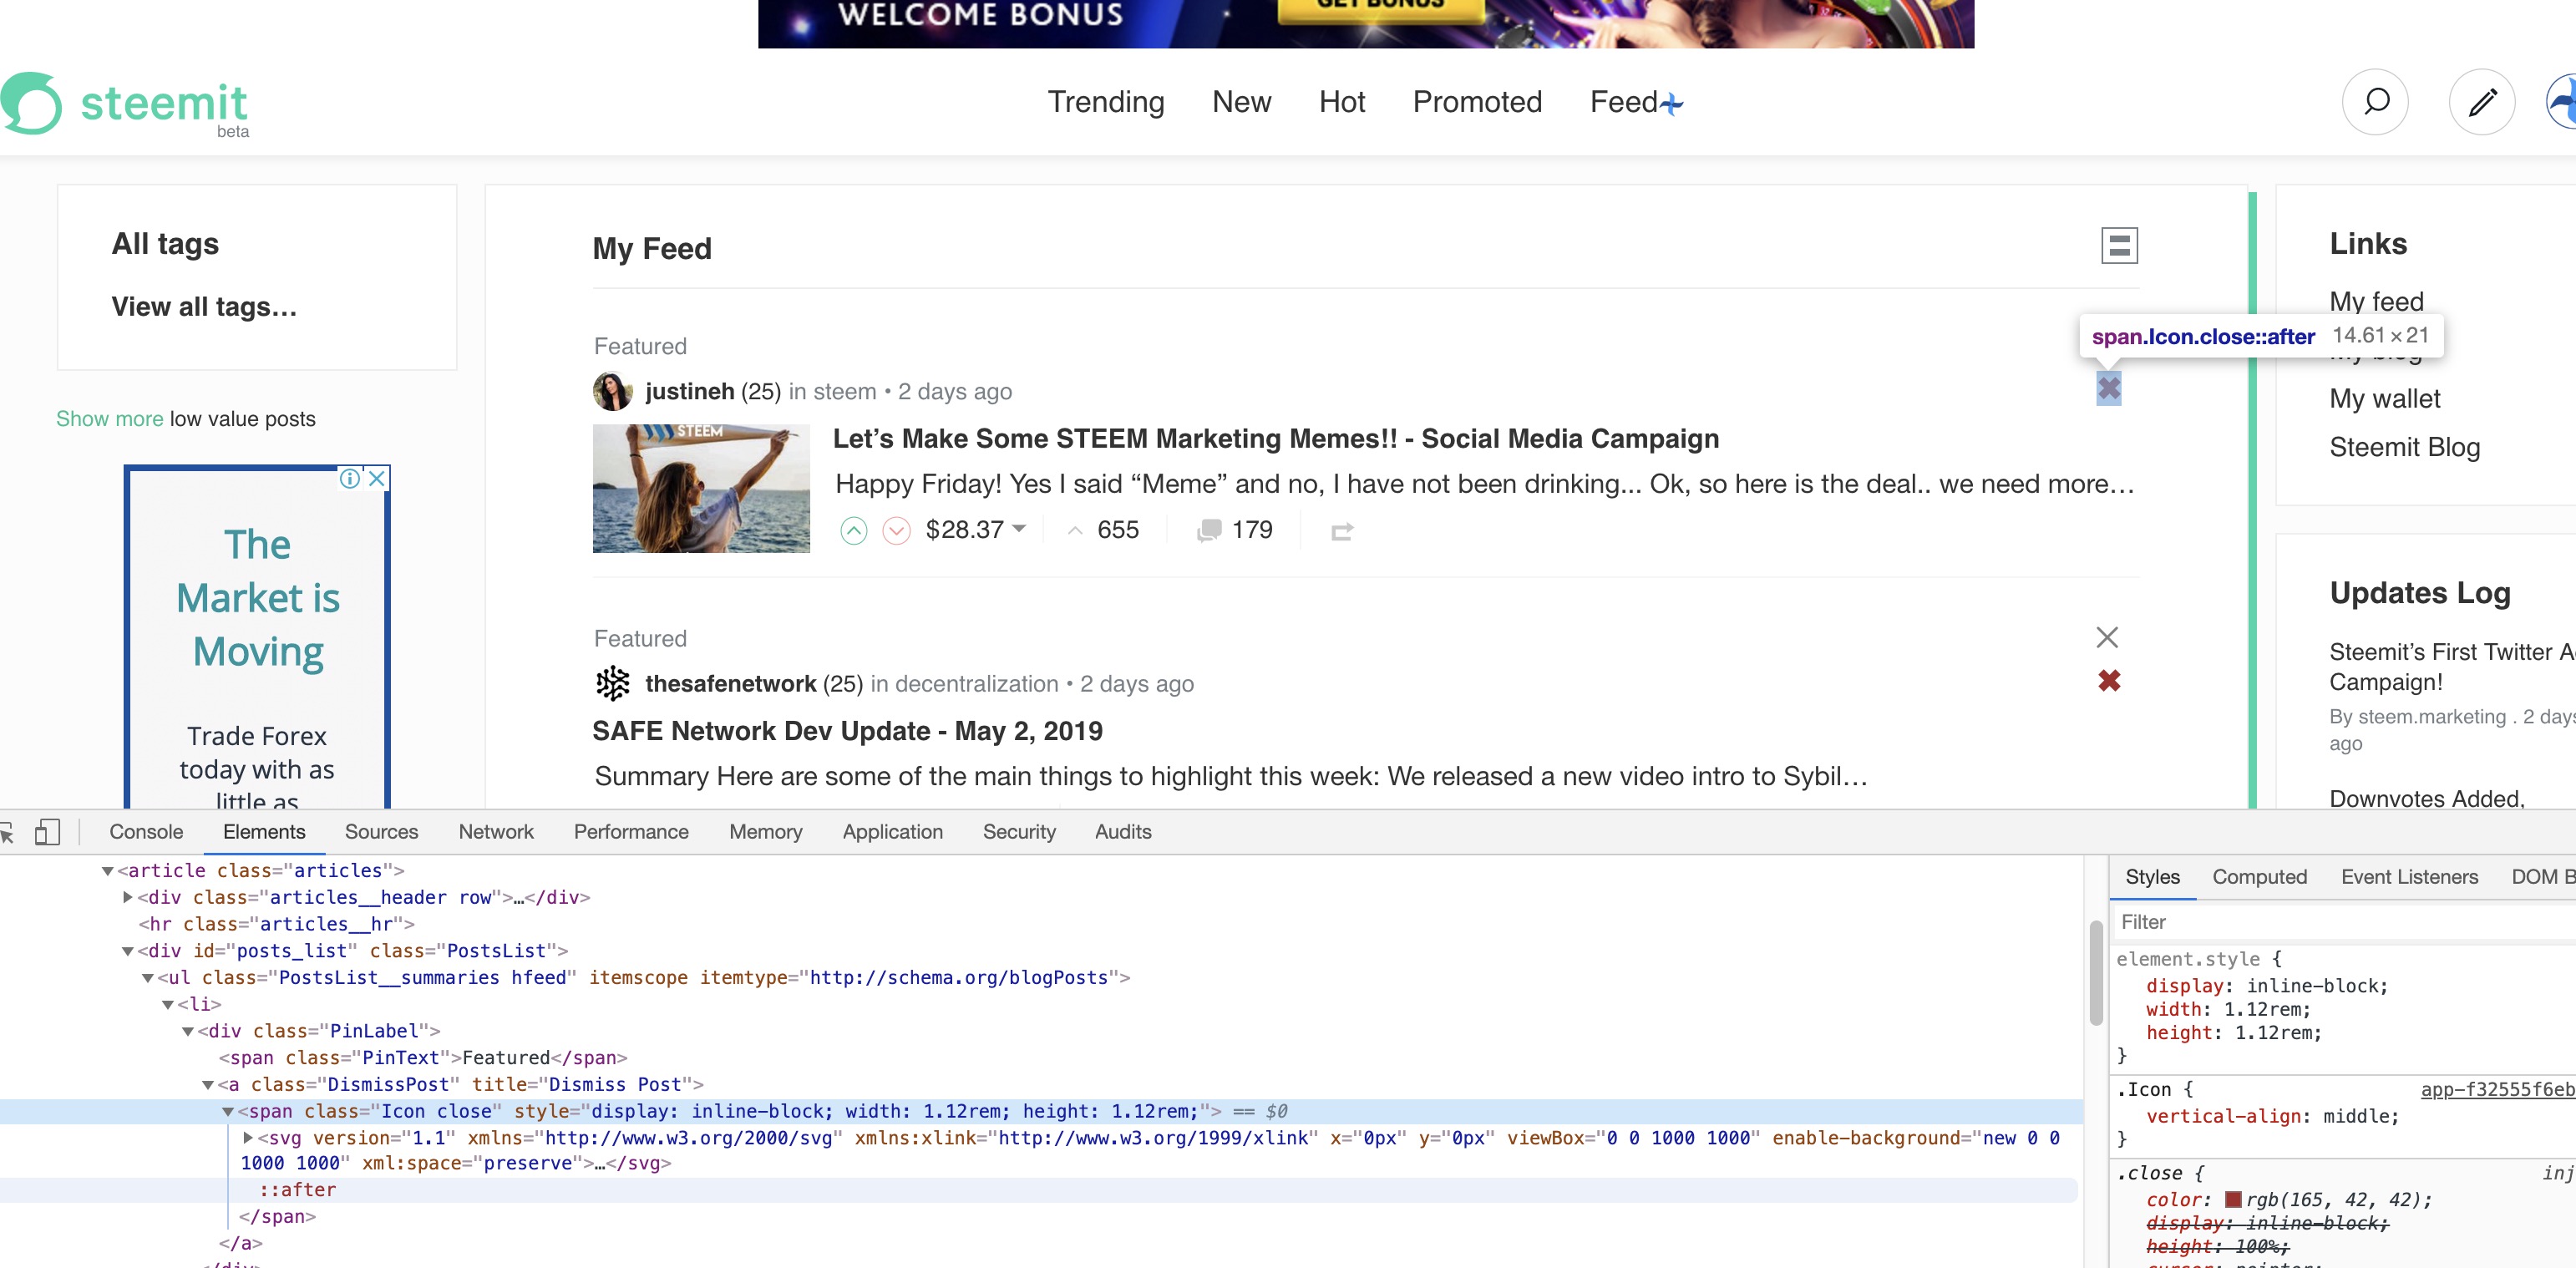The height and width of the screenshot is (1268, 2576).
Task: Click the feed layout toggle icon beside My Feed
Action: [x=2119, y=243]
